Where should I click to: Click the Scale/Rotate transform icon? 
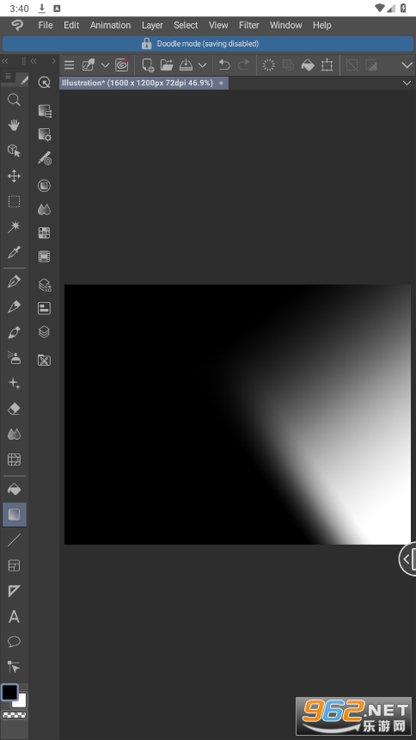pos(327,65)
